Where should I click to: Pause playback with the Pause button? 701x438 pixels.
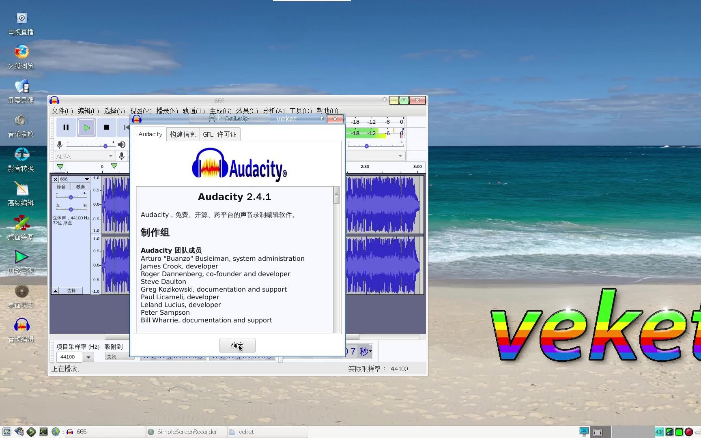pyautogui.click(x=66, y=127)
